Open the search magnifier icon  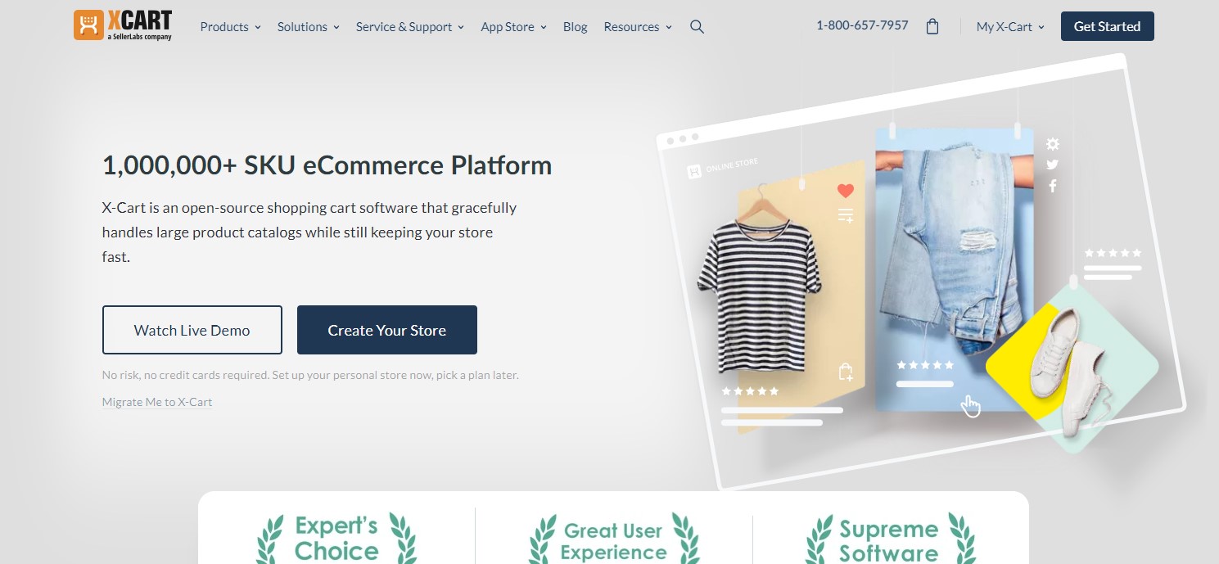[697, 27]
